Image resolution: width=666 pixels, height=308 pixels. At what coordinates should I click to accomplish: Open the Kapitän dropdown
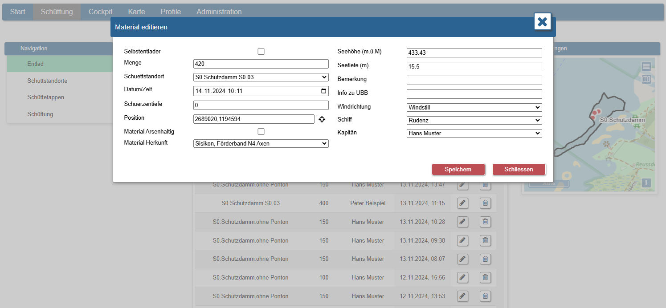tap(474, 133)
